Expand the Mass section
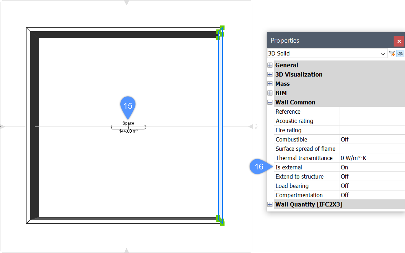This screenshot has height=253, width=405. [x=270, y=84]
